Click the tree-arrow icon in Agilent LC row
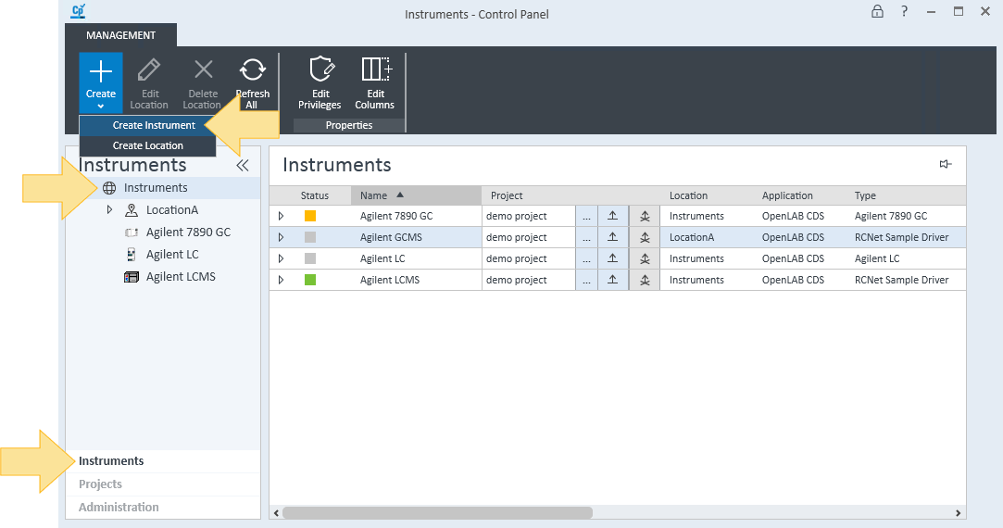This screenshot has width=1003, height=528. pos(645,258)
